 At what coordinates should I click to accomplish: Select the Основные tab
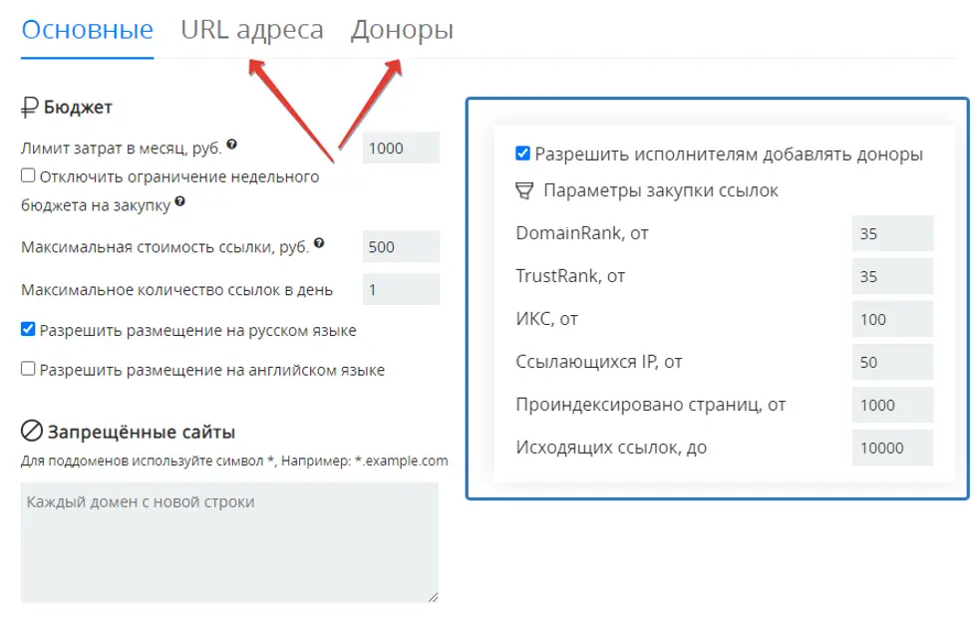pyautogui.click(x=87, y=30)
